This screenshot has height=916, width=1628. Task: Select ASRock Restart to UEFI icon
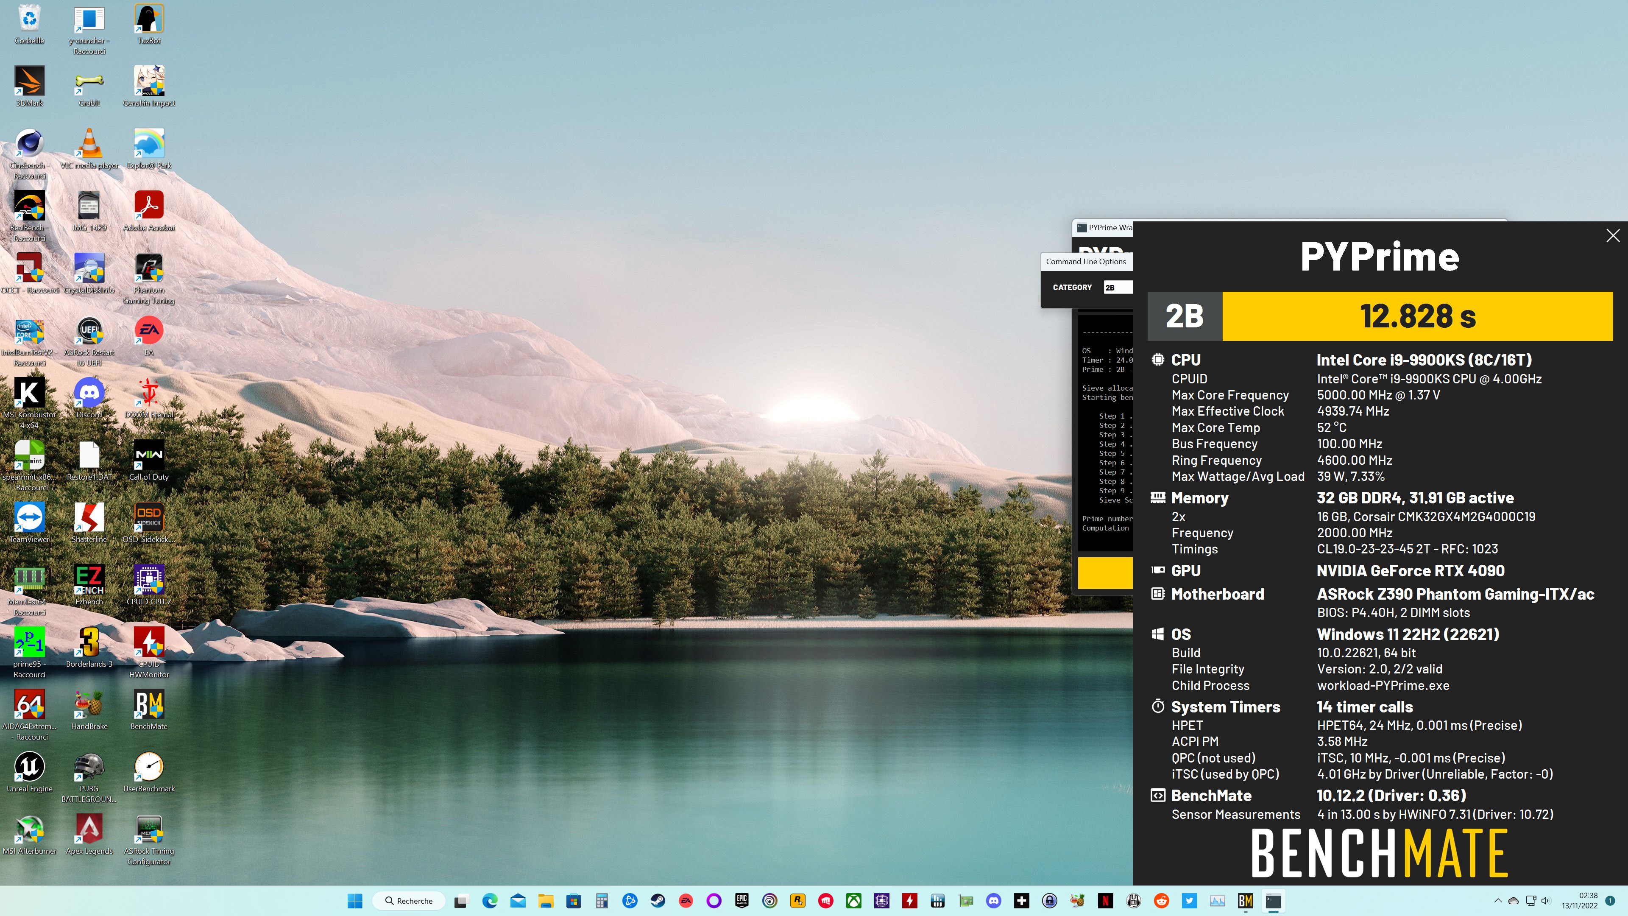(x=89, y=341)
